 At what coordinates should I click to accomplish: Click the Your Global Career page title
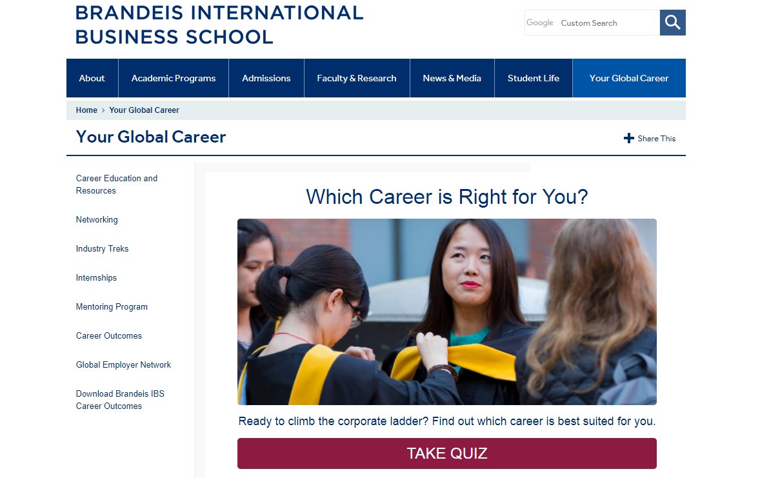[x=151, y=137]
